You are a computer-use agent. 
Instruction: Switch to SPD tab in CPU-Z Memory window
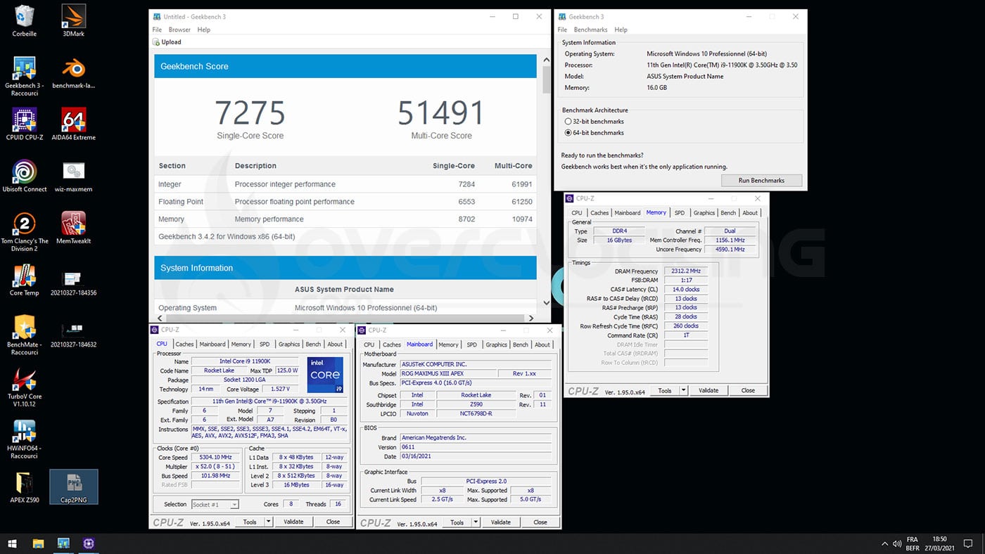[x=679, y=213]
